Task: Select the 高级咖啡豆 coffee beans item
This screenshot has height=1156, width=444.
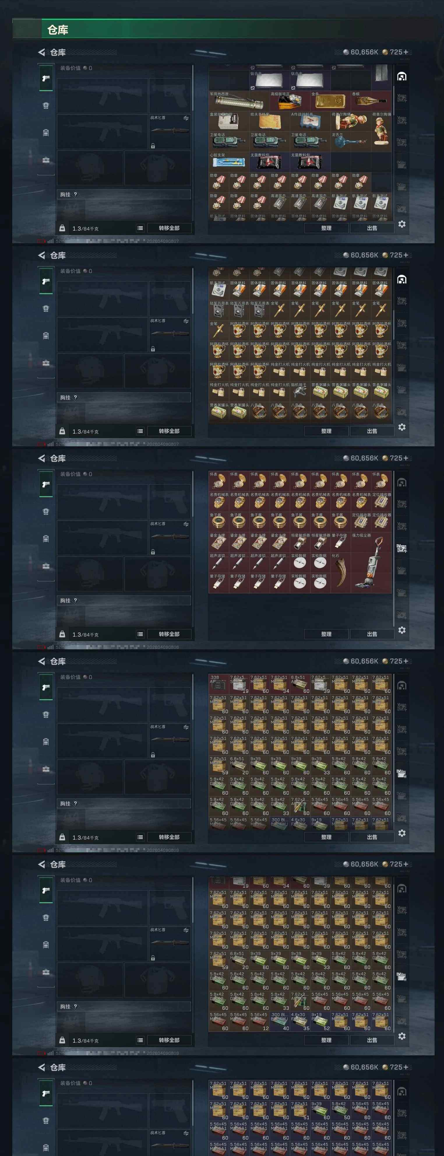Action: pos(290,101)
